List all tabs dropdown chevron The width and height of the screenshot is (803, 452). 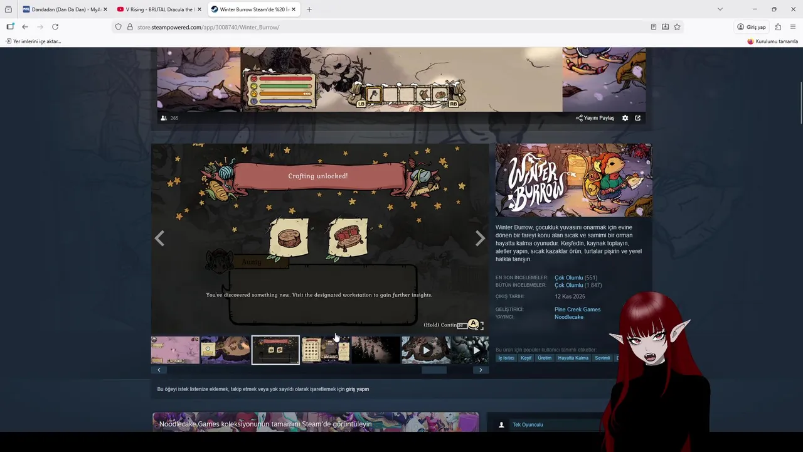720,9
